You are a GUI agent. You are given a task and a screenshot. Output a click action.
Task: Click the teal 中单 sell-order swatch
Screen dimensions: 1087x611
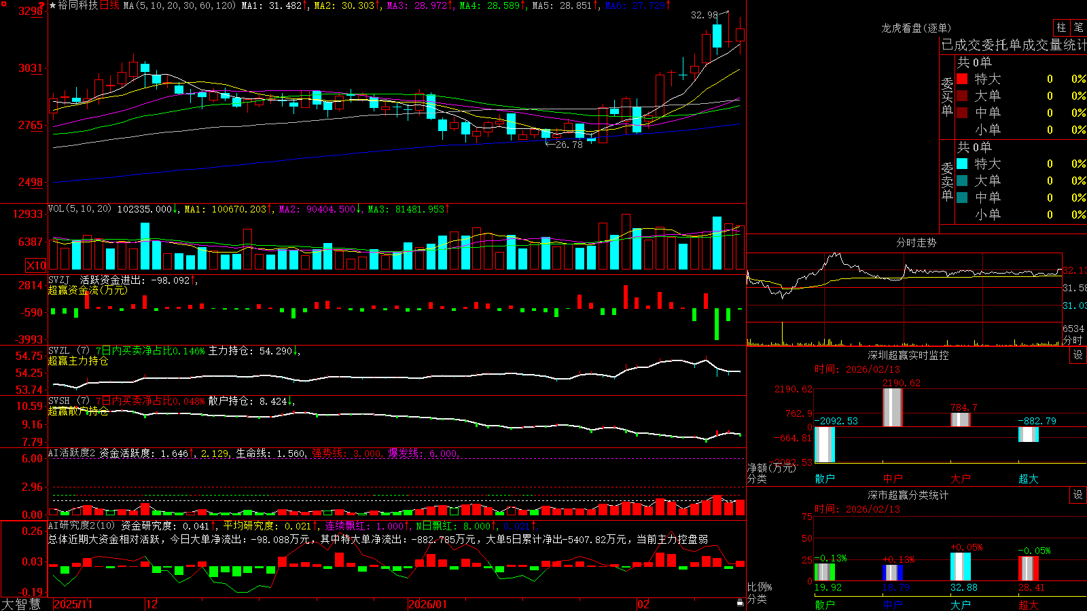click(962, 198)
